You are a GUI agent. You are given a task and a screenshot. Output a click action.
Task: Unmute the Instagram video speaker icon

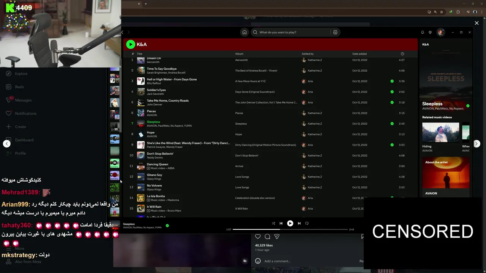click(245, 261)
